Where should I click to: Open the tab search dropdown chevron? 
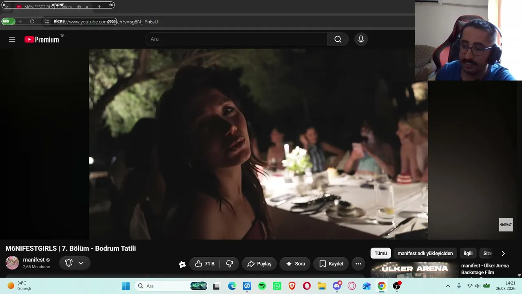pos(7,7)
